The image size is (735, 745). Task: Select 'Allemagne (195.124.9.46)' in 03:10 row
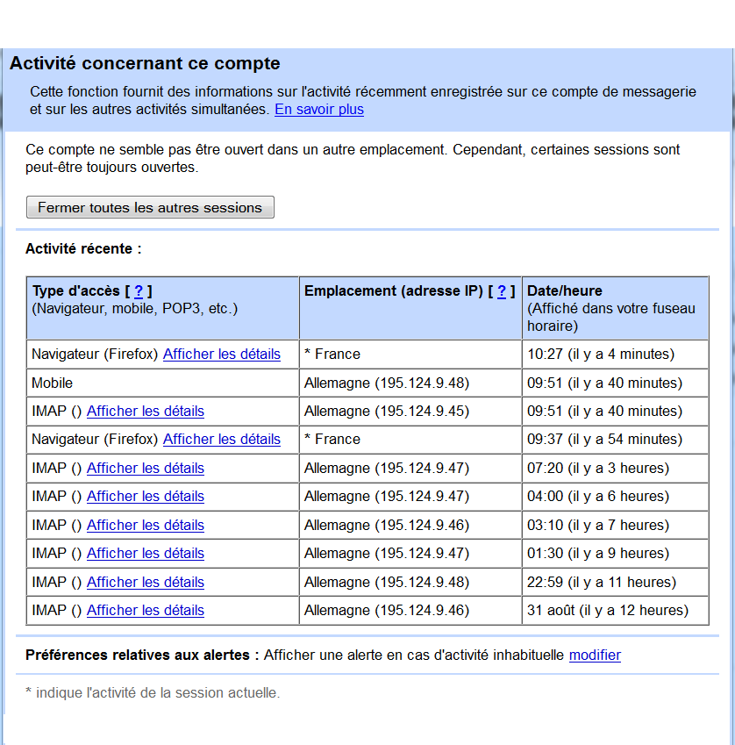(410, 525)
